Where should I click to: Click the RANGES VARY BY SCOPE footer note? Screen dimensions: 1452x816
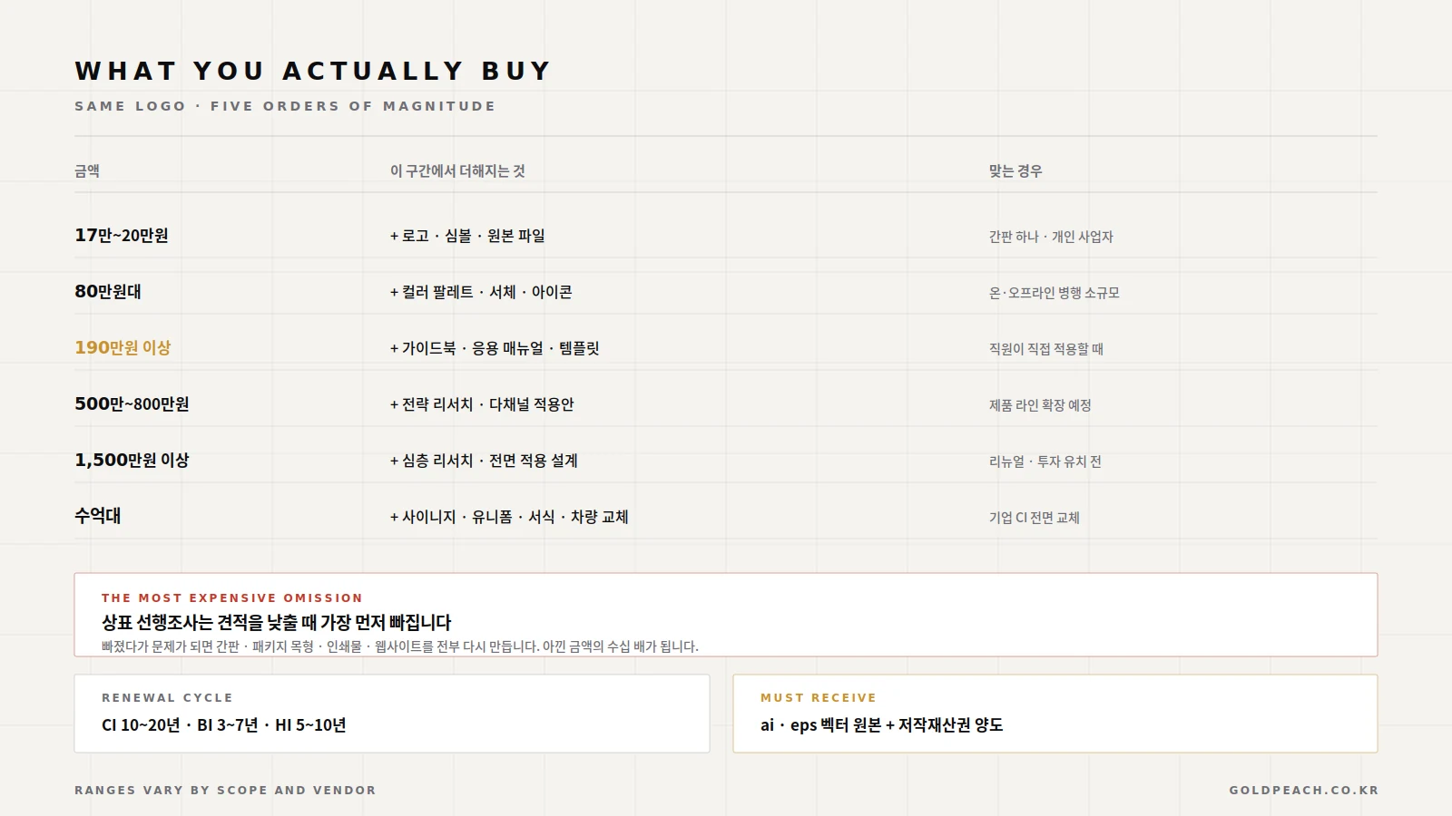pos(225,791)
